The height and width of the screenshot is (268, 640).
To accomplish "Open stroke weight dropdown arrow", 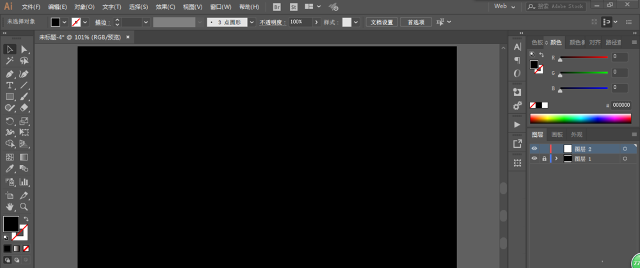I will point(147,22).
